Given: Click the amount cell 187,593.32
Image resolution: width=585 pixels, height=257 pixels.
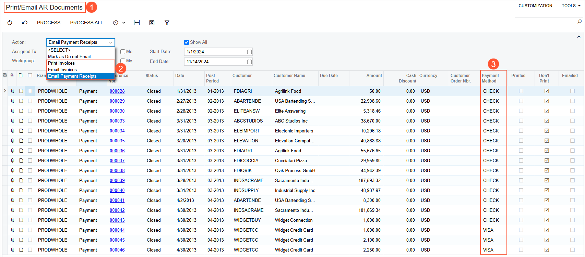Looking at the screenshot, I should pos(369,180).
